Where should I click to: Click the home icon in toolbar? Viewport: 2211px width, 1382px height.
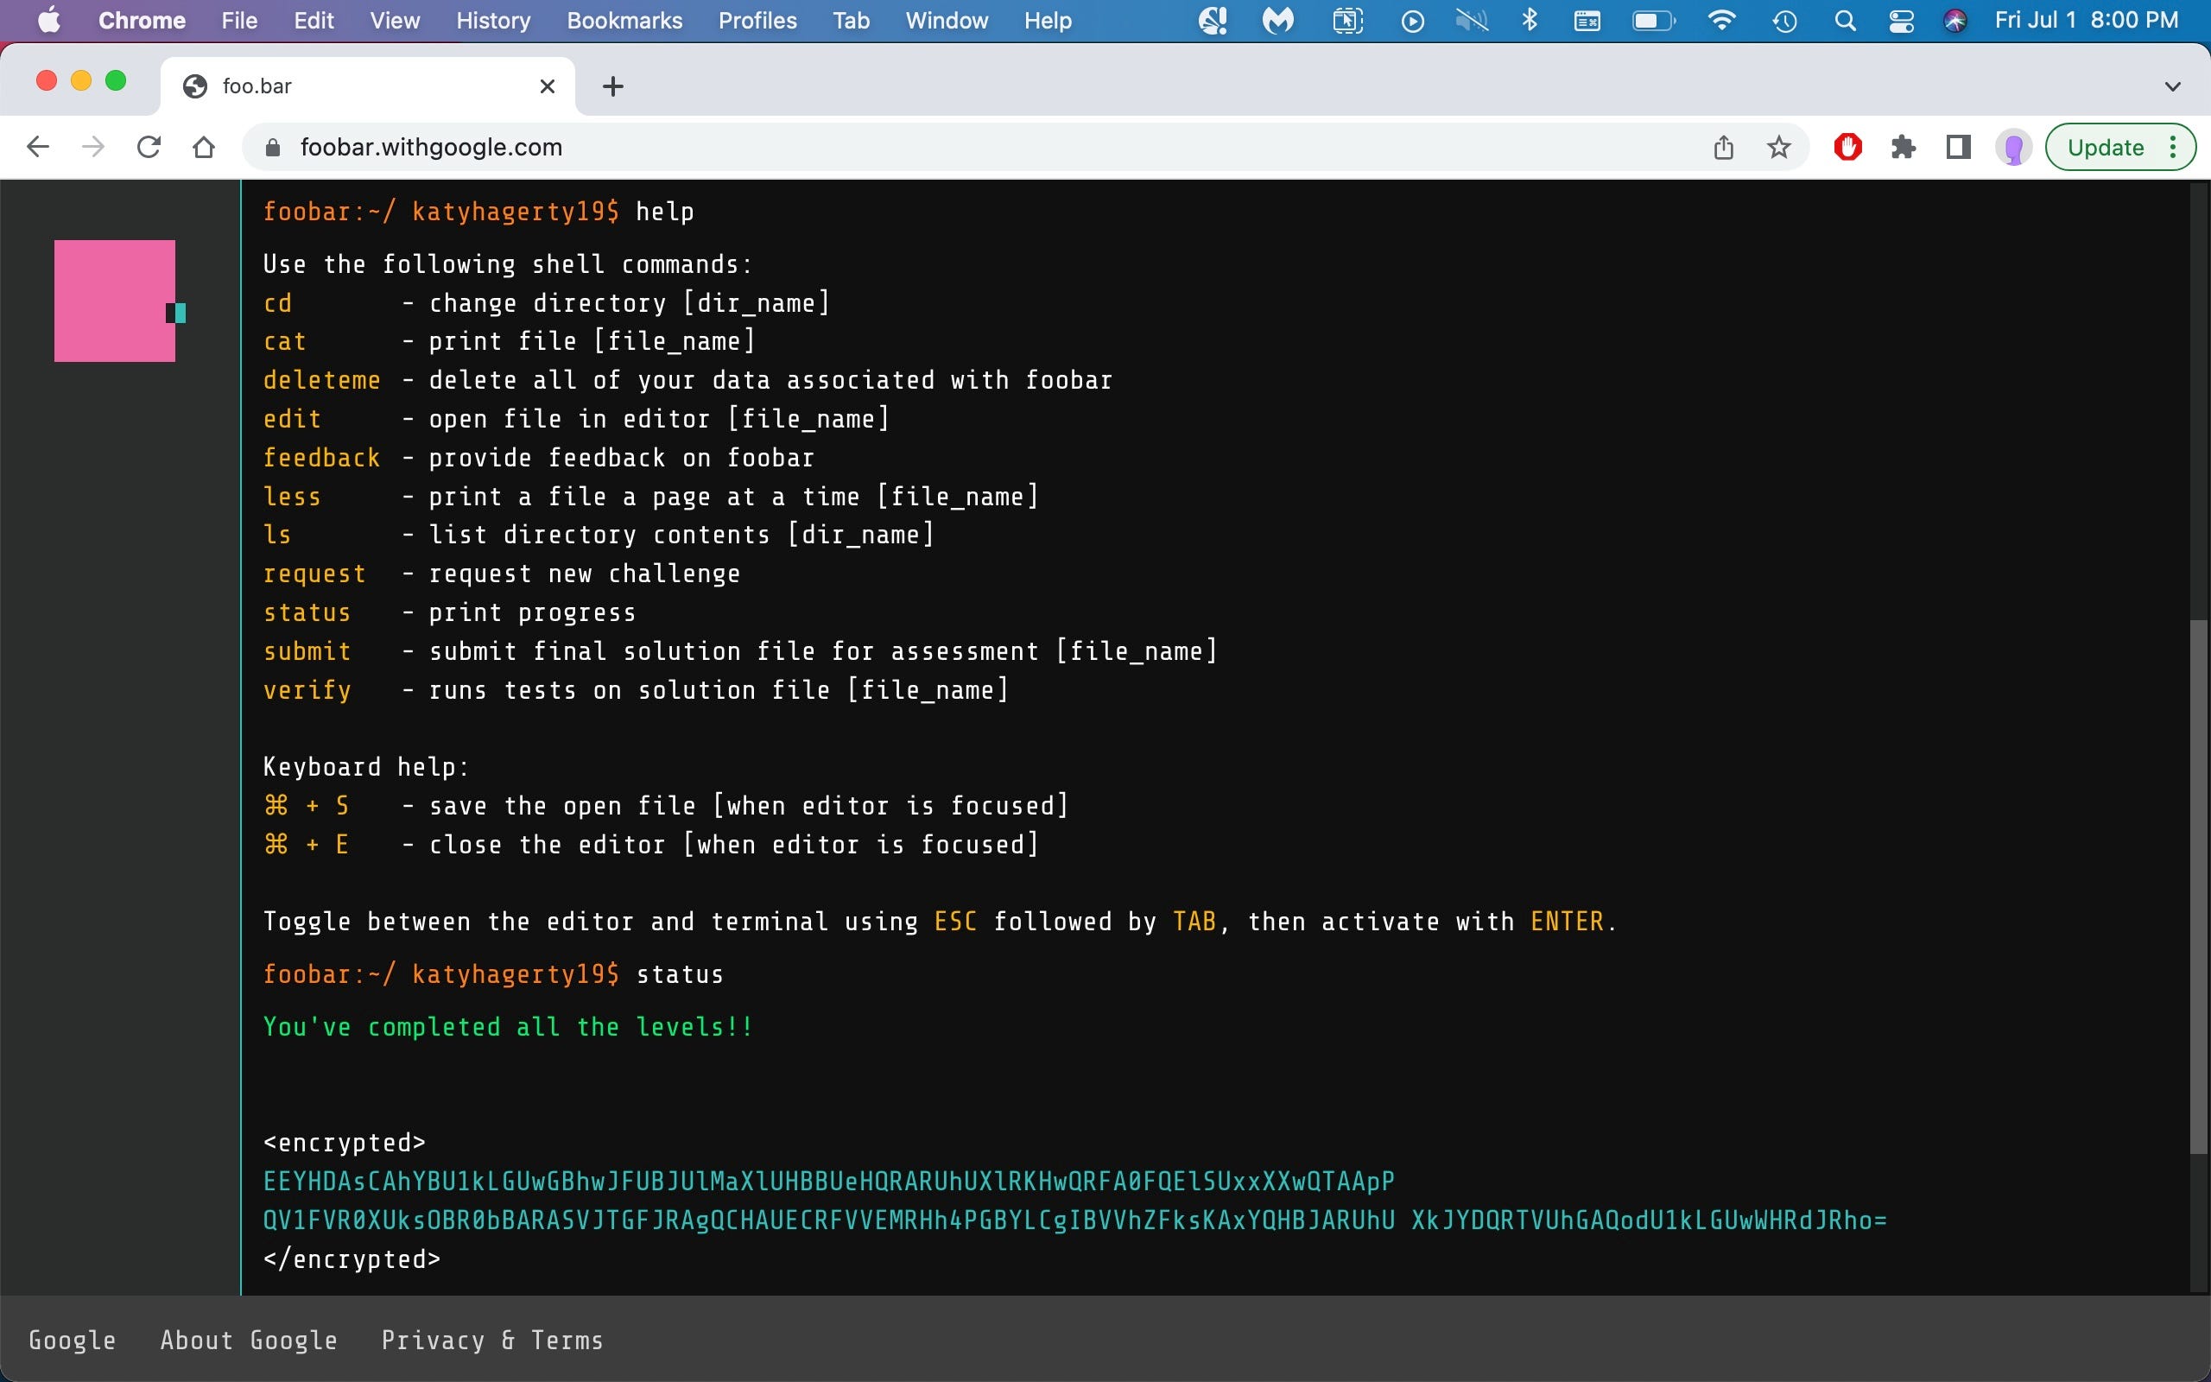coord(204,147)
